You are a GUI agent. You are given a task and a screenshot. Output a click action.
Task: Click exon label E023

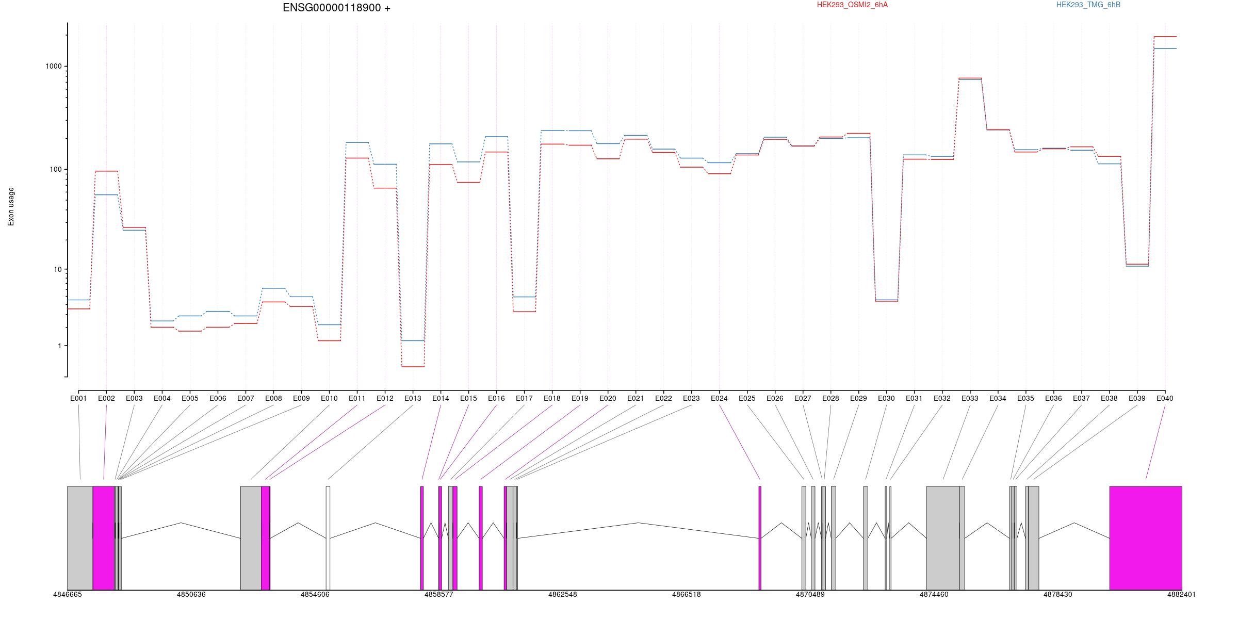[691, 398]
